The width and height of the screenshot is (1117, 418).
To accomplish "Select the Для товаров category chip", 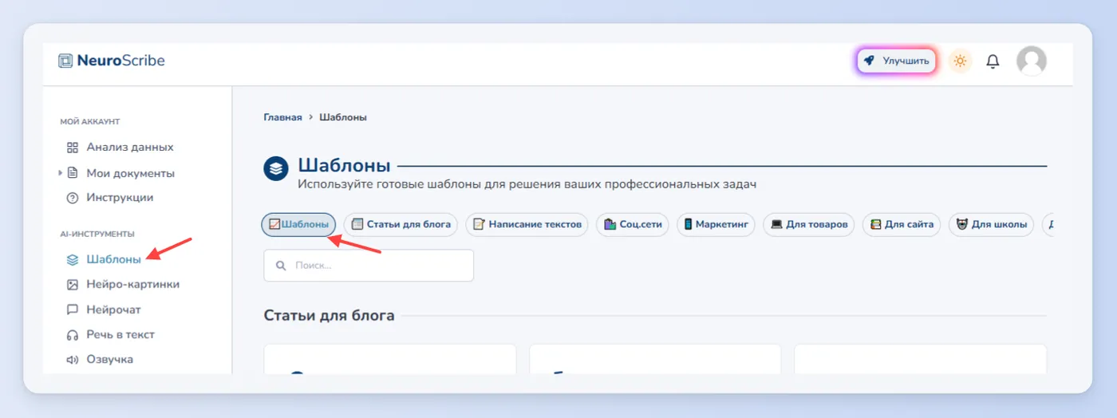I will [808, 225].
